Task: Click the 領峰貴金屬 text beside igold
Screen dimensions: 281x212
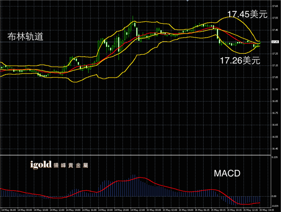Action: [71, 165]
